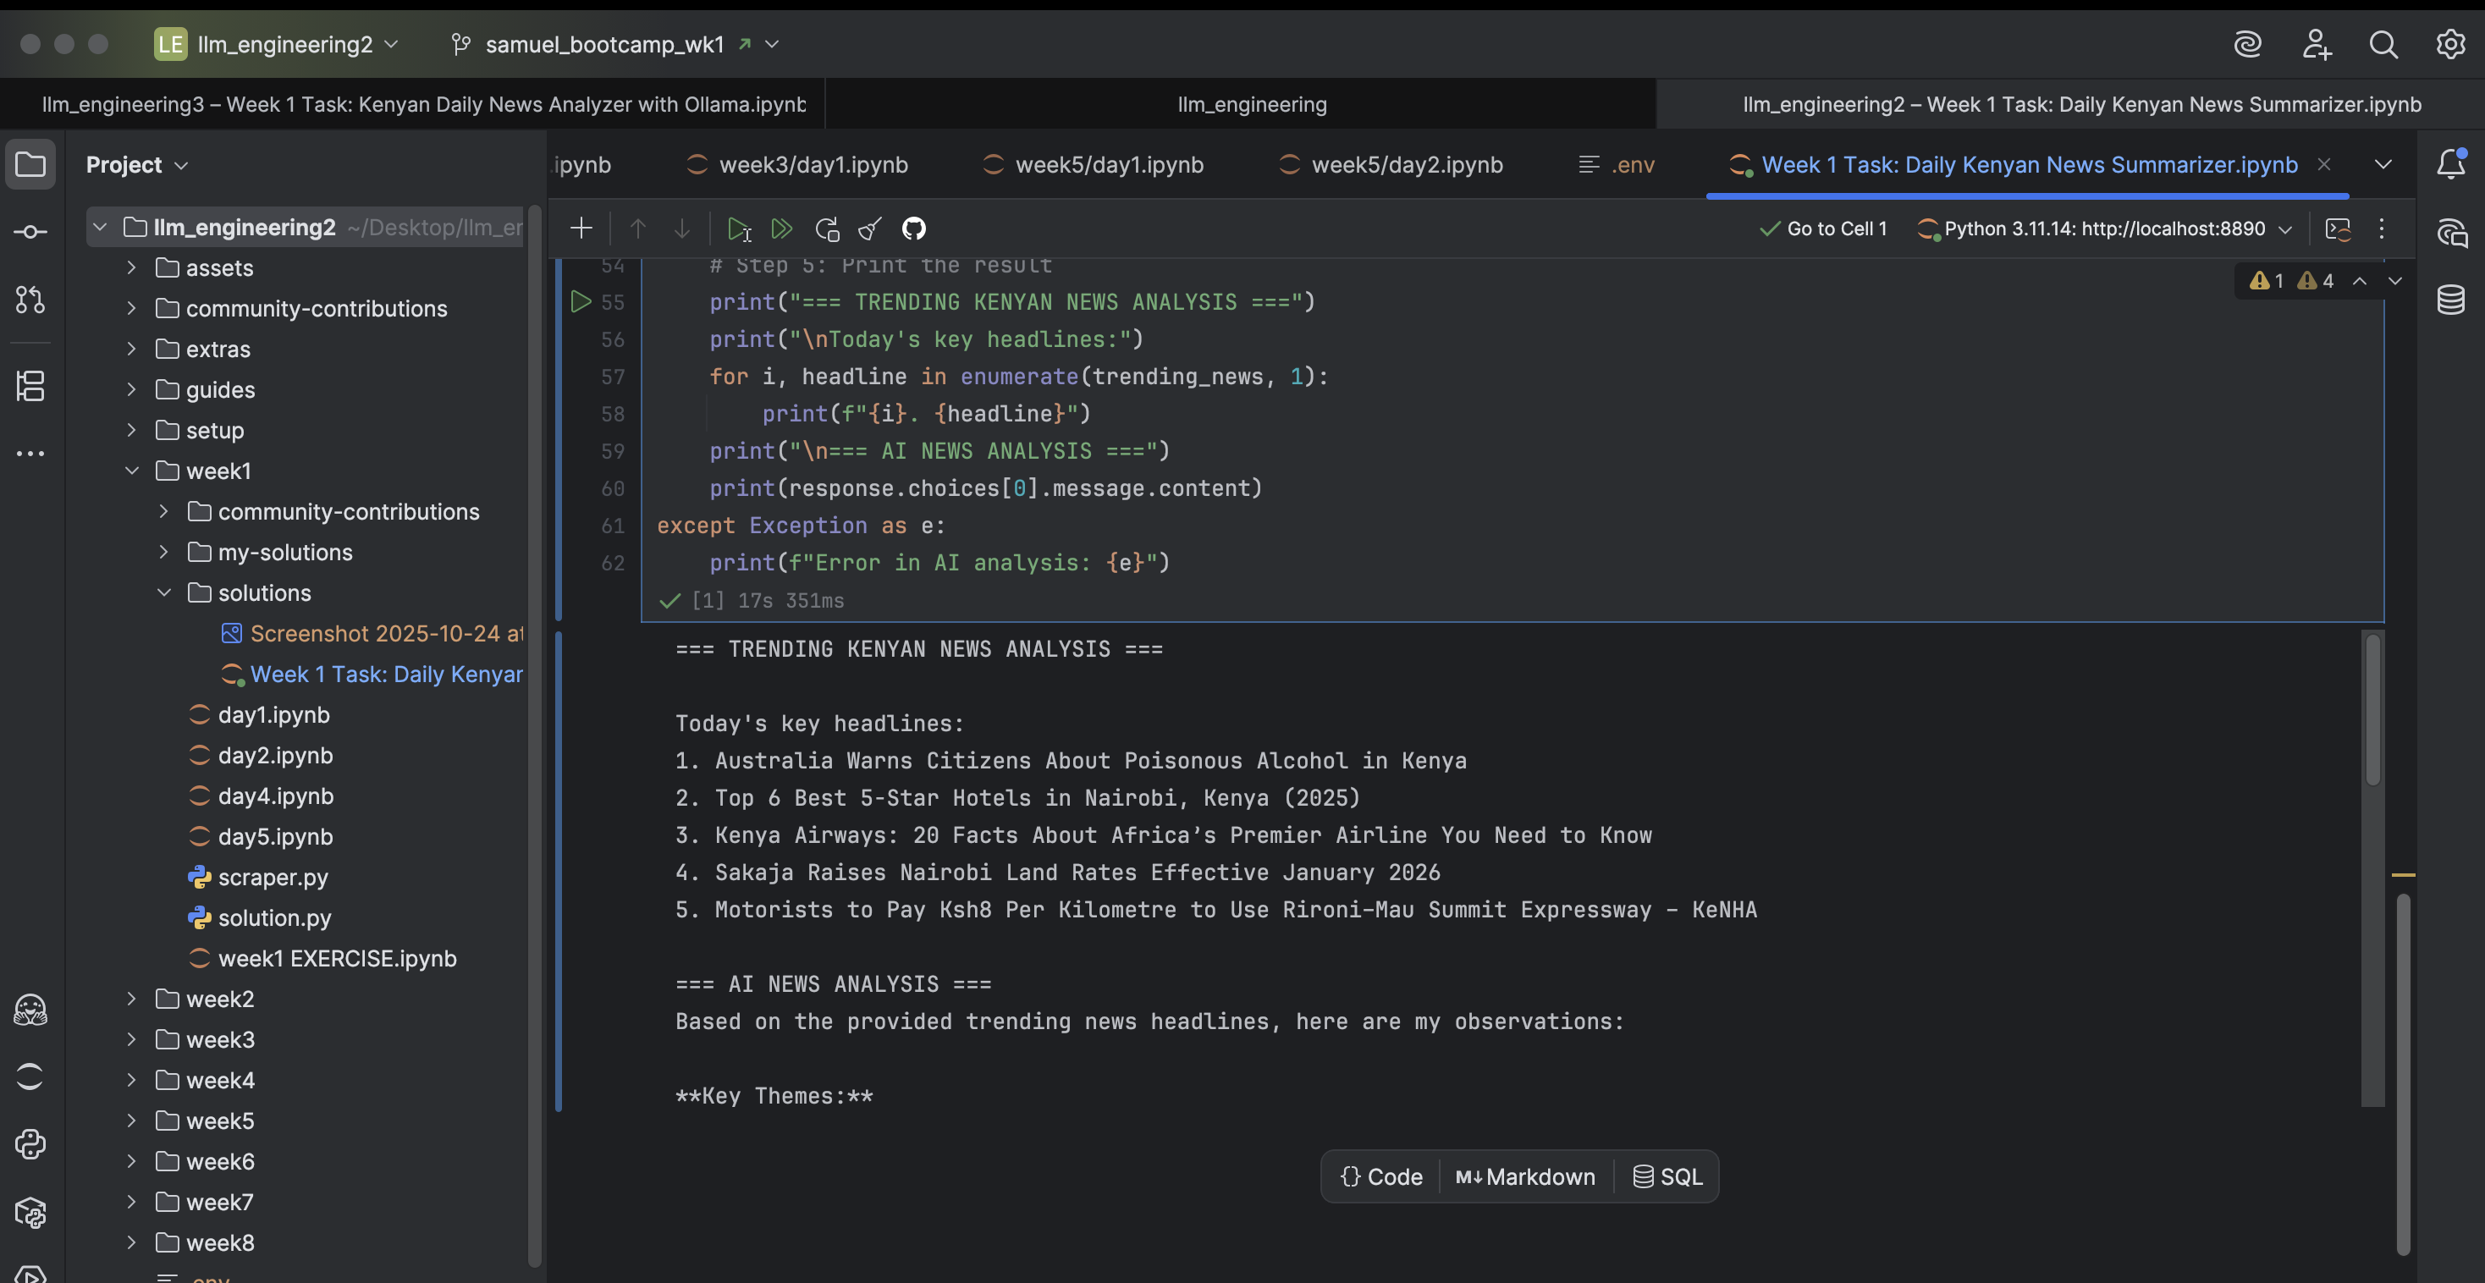Open the Python 3.11.14 kernel dropdown
Screen dimensions: 2485x1283
pos(2103,229)
